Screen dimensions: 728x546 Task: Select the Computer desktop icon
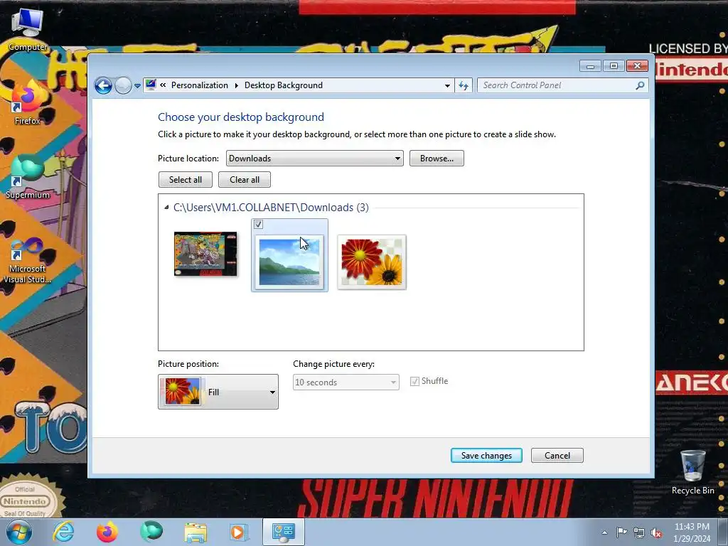28,30
